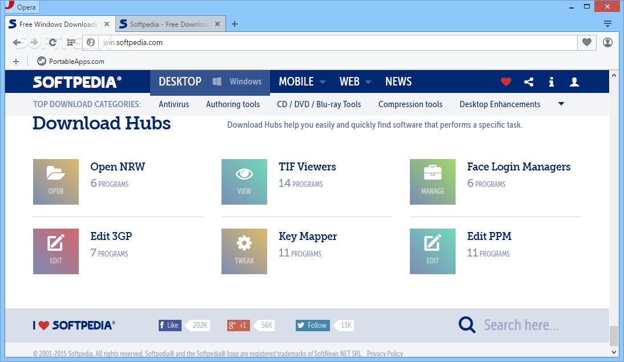Screen dimensions: 624x362
Task: Click the TIF Viewers hub title
Action: click(x=307, y=166)
